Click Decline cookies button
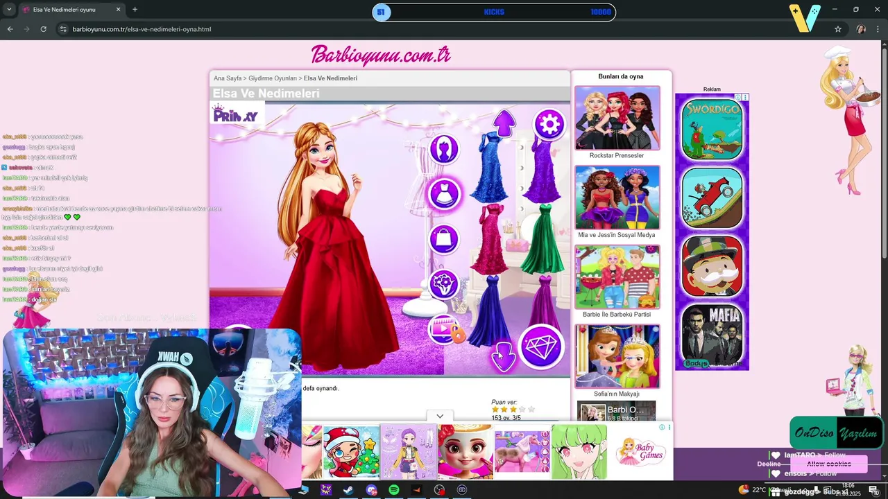 tap(769, 464)
